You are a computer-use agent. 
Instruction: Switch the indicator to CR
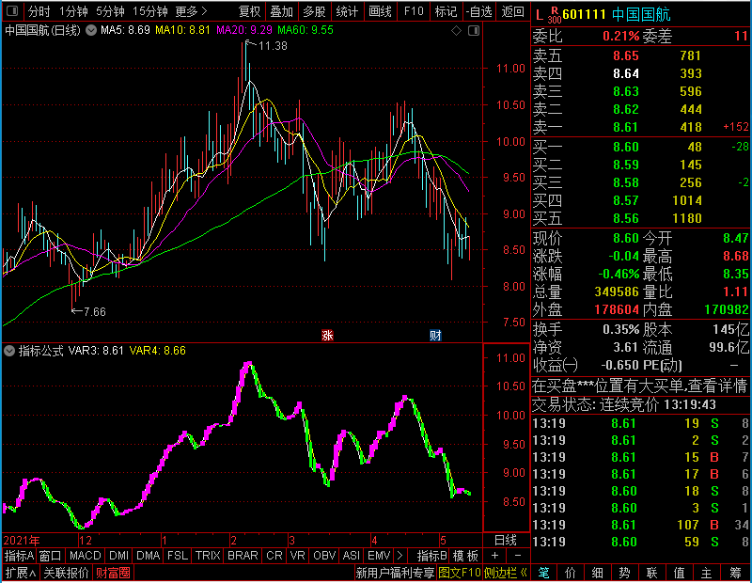[x=274, y=556]
